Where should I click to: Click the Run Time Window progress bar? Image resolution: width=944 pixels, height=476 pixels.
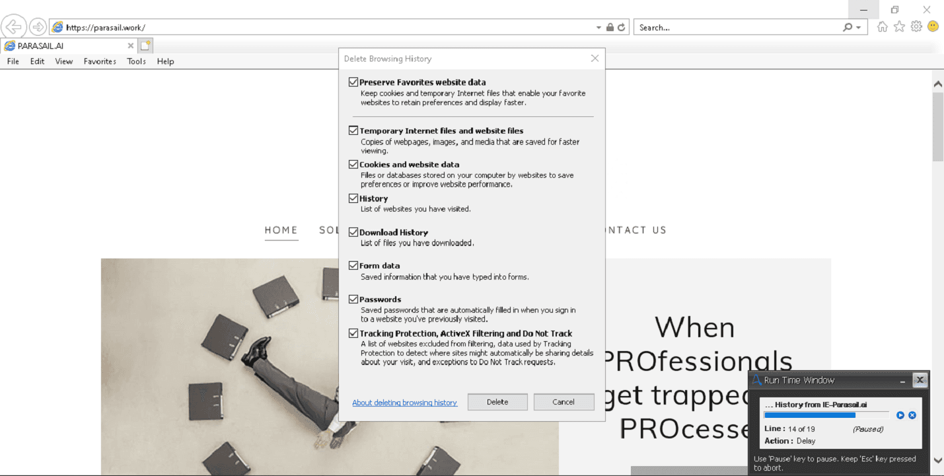click(826, 415)
